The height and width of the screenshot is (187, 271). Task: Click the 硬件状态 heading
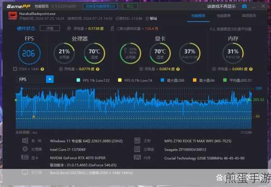[26, 28]
